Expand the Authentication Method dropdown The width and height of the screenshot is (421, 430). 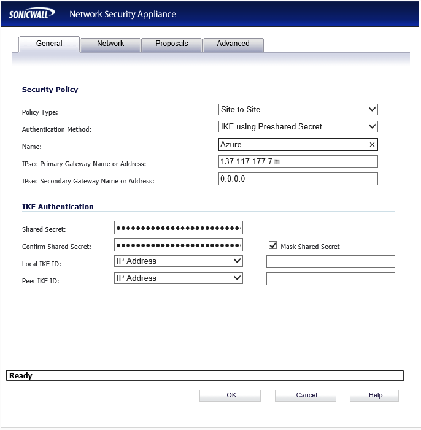[x=298, y=127]
